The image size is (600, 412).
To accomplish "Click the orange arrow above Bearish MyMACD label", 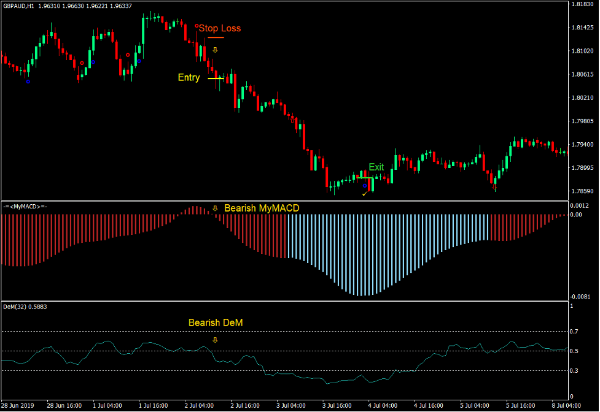I will pos(216,208).
